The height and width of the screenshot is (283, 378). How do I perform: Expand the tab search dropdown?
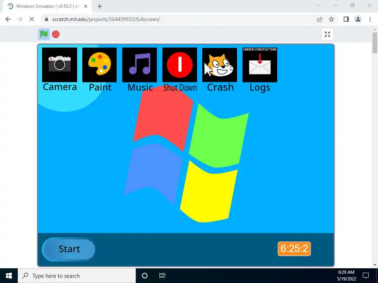coord(319,5)
